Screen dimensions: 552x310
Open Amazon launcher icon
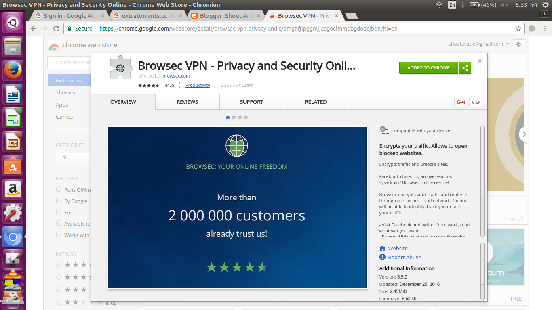pyautogui.click(x=13, y=189)
